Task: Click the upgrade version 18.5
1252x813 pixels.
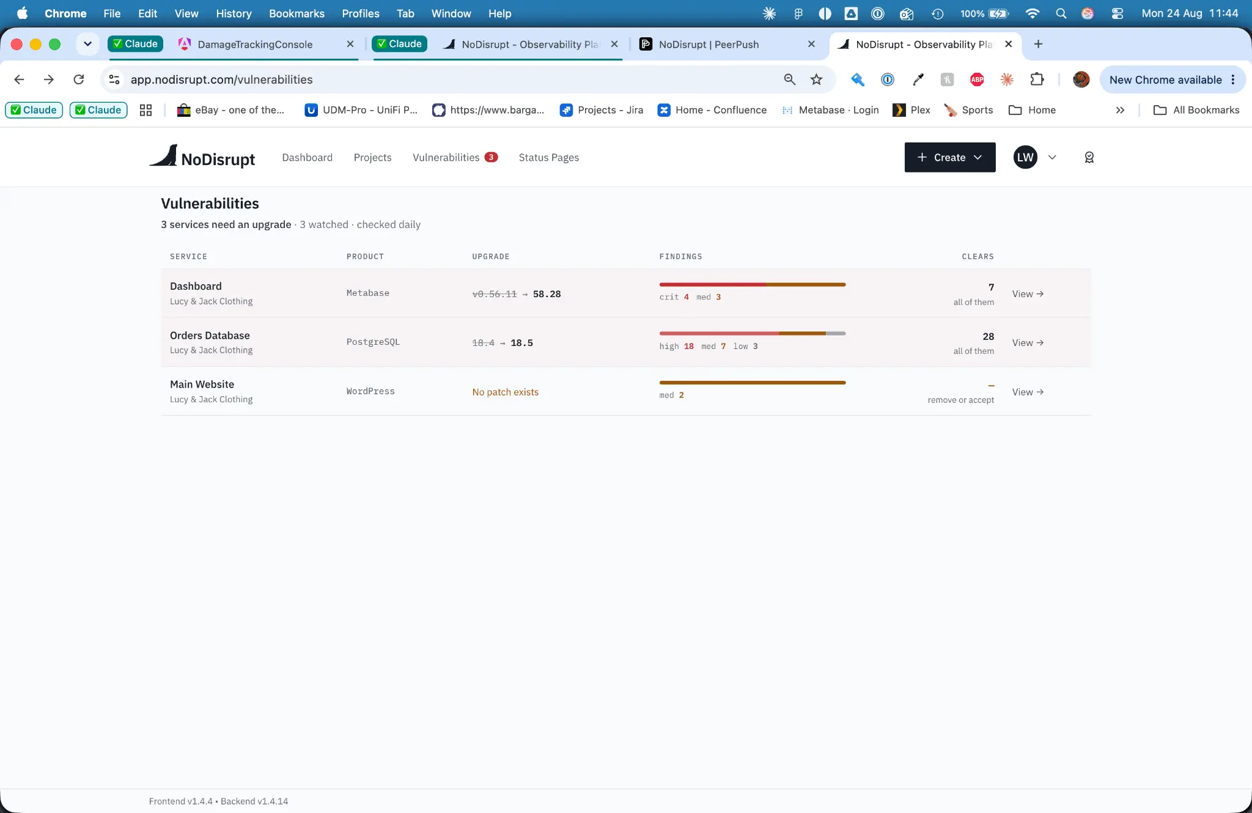Action: pos(521,343)
